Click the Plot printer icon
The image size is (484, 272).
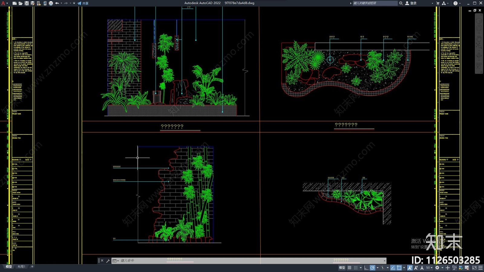[51, 3]
